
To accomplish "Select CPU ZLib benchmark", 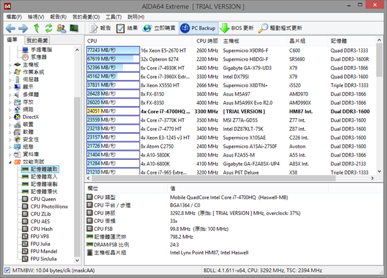I will (36, 214).
